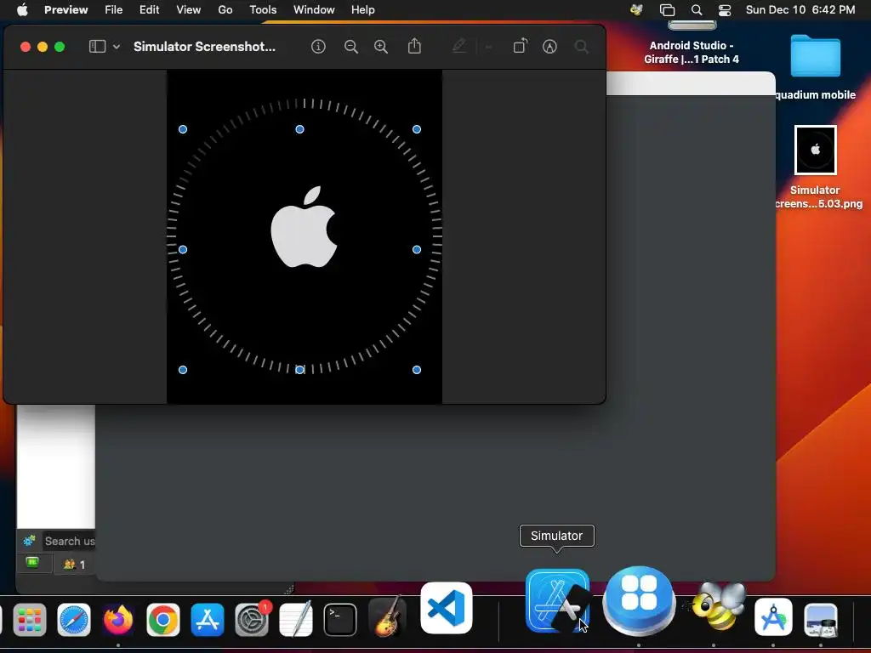Open the Share menu in Preview
Image resolution: width=871 pixels, height=653 pixels.
click(414, 46)
